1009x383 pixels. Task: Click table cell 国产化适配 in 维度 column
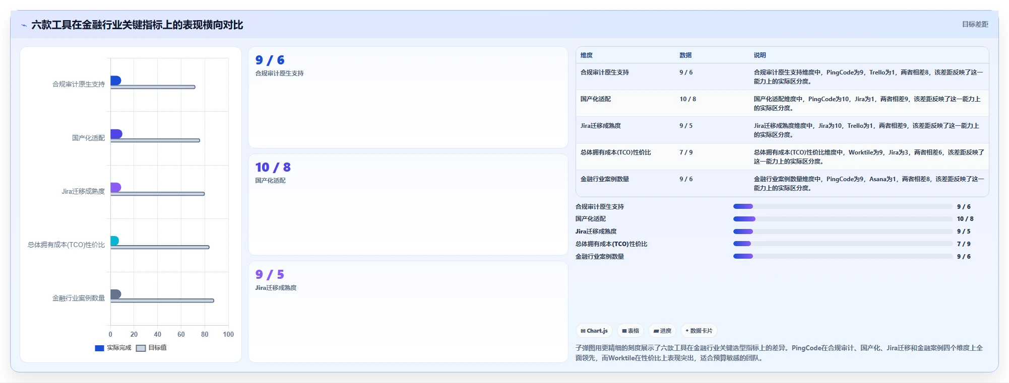click(595, 99)
